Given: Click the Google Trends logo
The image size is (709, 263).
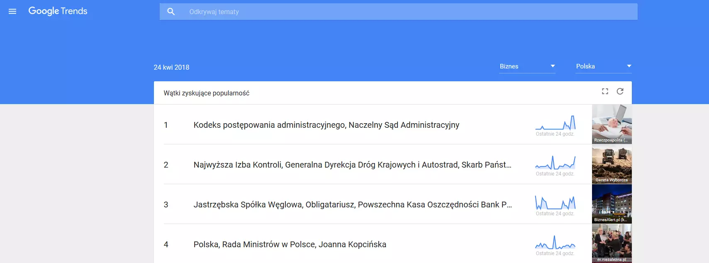Looking at the screenshot, I should (x=58, y=11).
